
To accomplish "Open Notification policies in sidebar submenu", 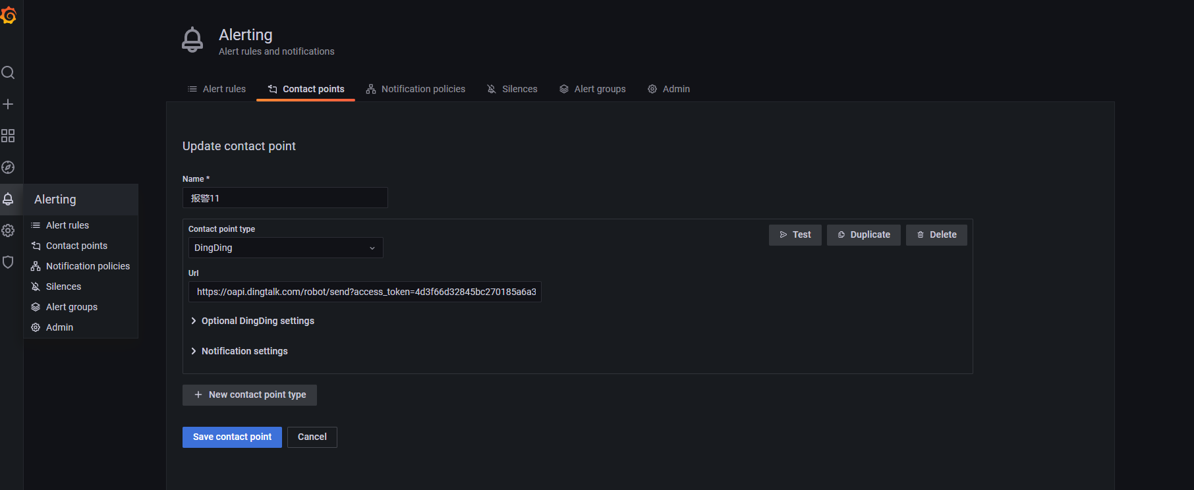I will (x=81, y=266).
